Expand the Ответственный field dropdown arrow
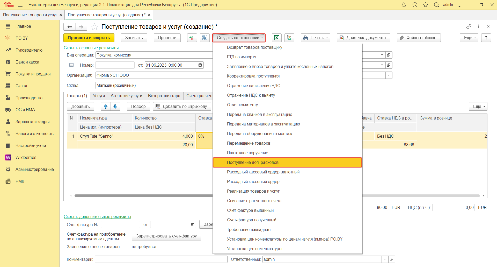This screenshot has width=497, height=267. 385,259
